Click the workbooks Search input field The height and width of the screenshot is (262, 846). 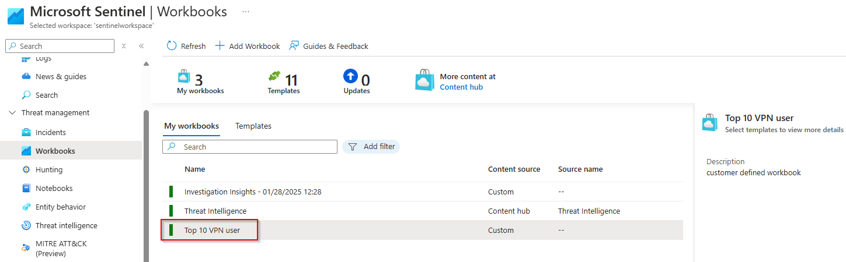250,147
